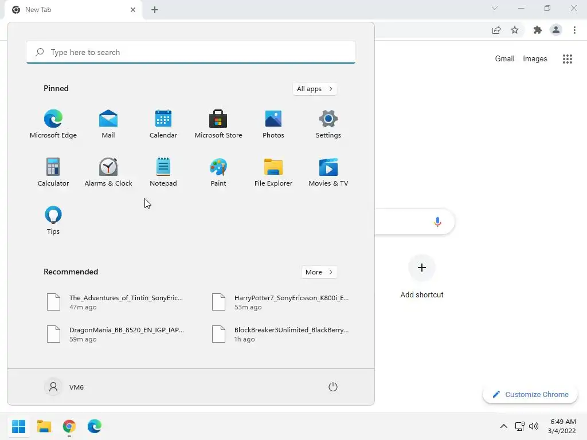The height and width of the screenshot is (440, 587).
Task: Open a new Chrome tab with plus
Action: (155, 10)
